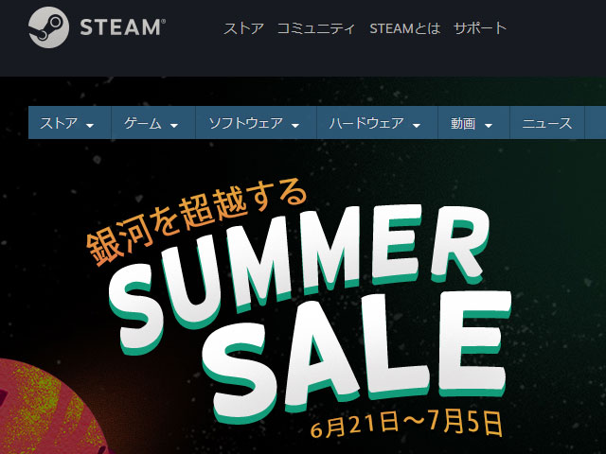This screenshot has height=454, width=606.
Task: Click the SUMMER SALE banner title
Action: 310,309
